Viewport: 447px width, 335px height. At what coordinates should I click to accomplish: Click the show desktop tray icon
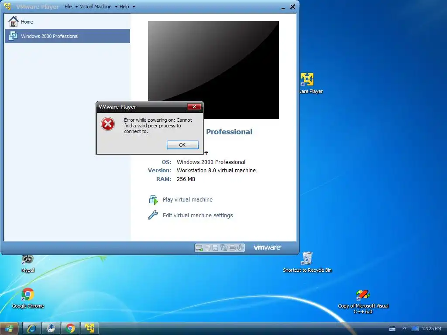(415, 328)
